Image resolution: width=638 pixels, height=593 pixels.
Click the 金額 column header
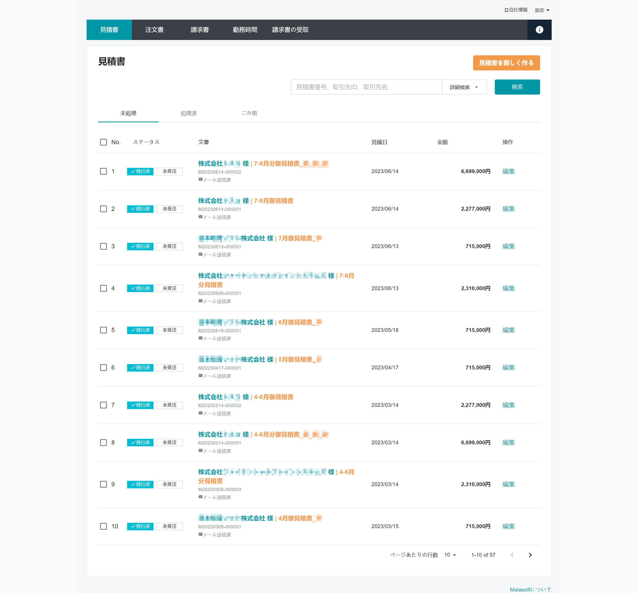[442, 142]
